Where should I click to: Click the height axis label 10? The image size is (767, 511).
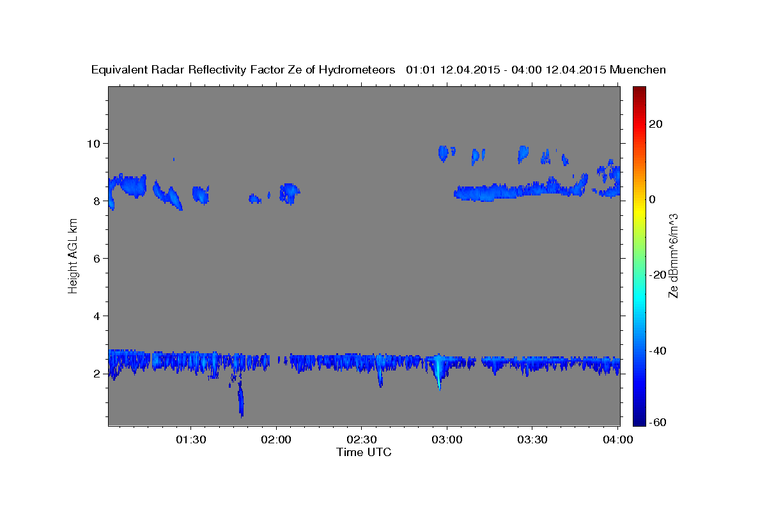[95, 143]
